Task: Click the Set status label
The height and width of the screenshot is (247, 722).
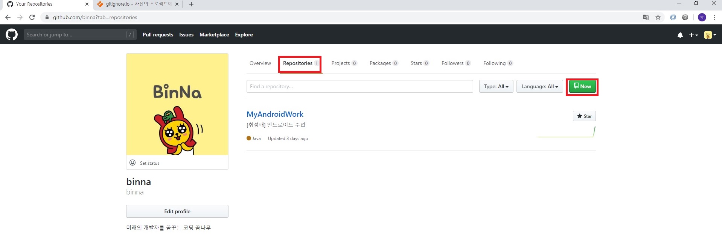Action: [x=149, y=163]
